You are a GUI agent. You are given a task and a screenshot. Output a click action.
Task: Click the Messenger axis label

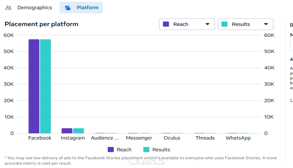click(139, 138)
